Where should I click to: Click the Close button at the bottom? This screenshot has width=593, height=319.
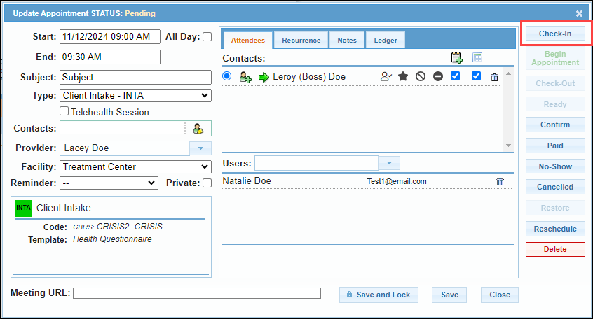pos(500,295)
